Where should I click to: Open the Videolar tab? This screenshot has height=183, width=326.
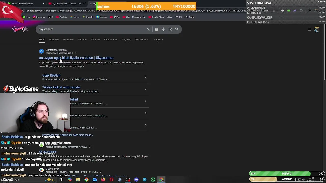point(96,39)
